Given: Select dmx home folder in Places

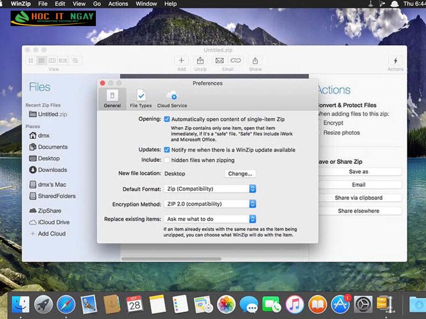Looking at the screenshot, I should click(x=39, y=136).
